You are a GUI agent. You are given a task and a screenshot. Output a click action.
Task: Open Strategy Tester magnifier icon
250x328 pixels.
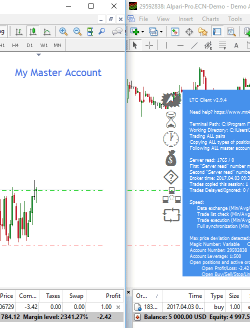pos(231,32)
